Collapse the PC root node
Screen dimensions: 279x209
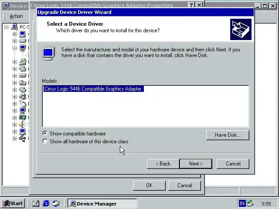[7, 27]
